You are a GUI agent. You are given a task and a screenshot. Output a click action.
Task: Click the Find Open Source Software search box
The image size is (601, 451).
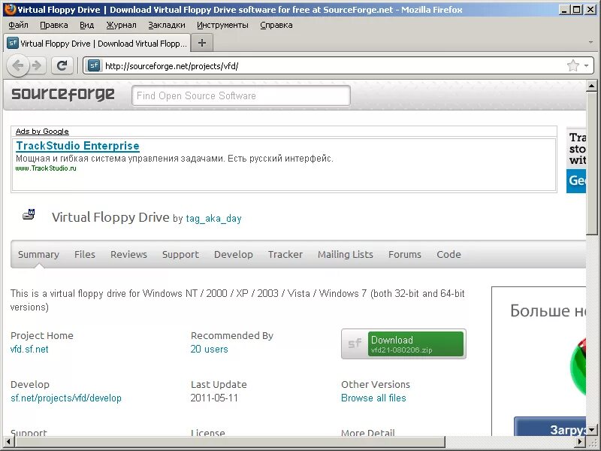pyautogui.click(x=240, y=95)
